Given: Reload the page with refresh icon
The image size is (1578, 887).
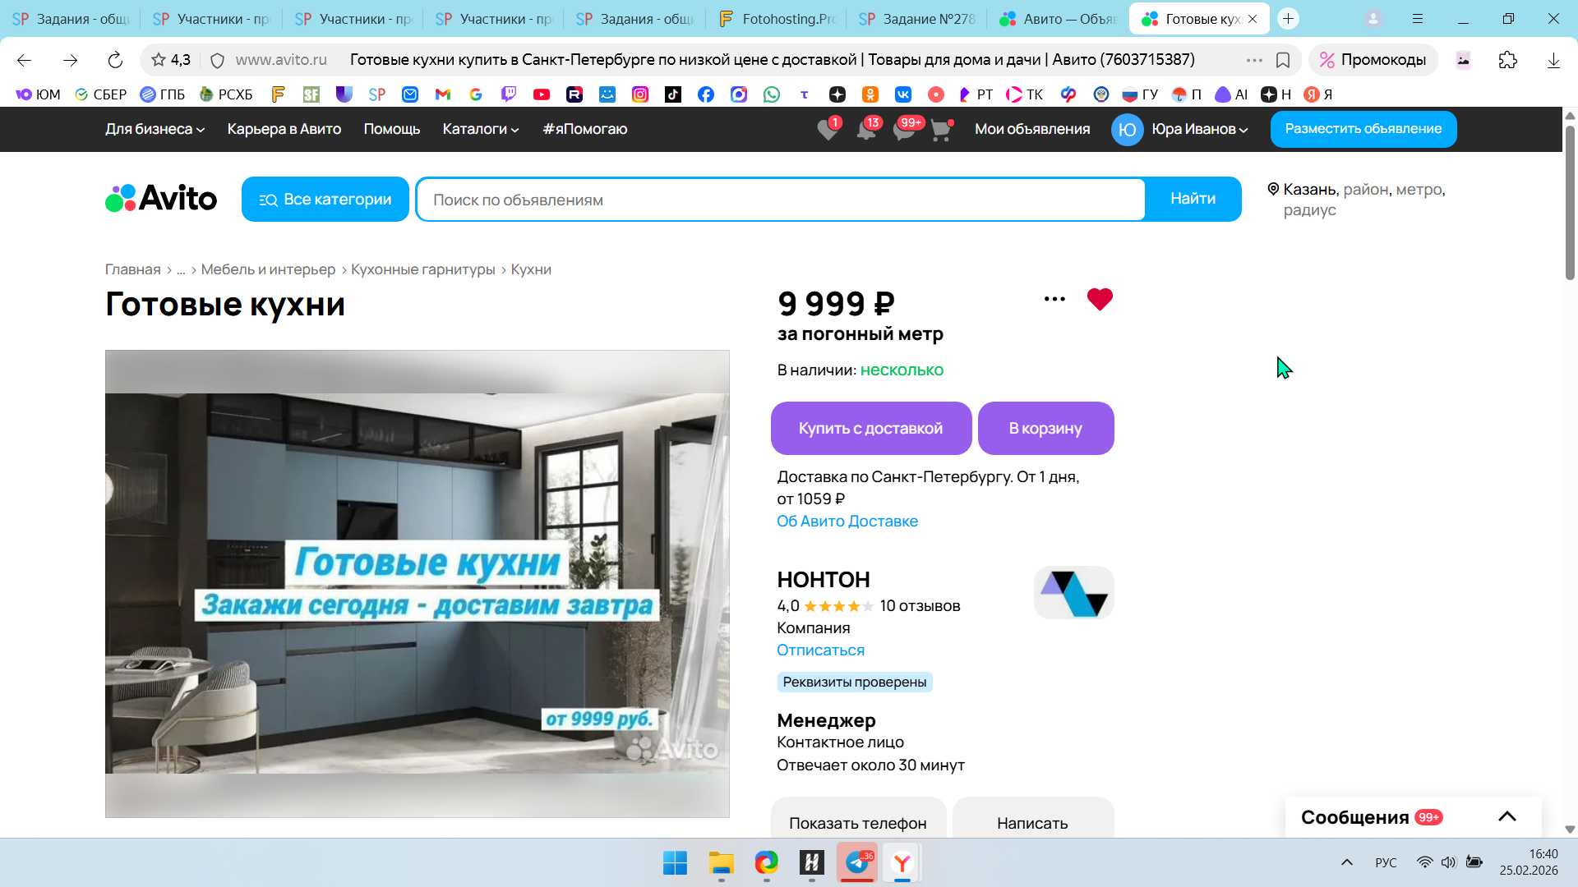Looking at the screenshot, I should point(115,60).
